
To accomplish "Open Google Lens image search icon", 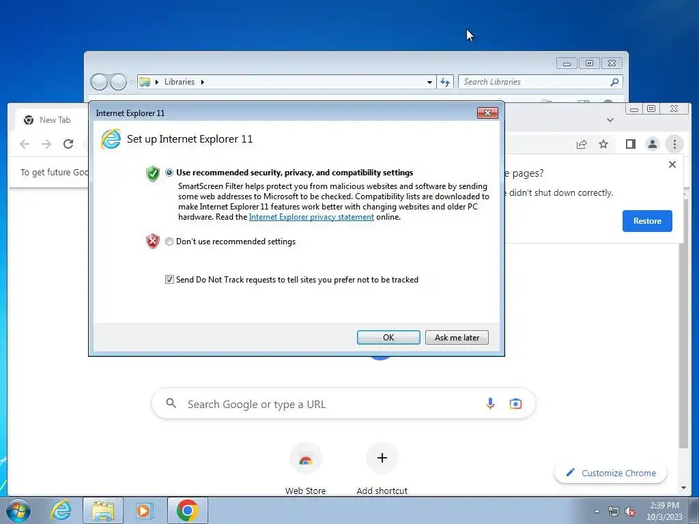I will (x=515, y=404).
